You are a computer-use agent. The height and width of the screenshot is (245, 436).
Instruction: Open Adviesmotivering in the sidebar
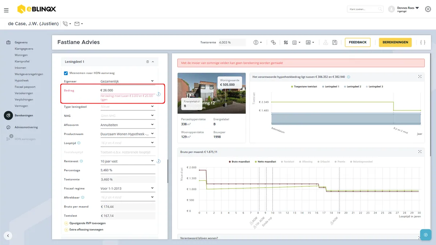(26, 127)
